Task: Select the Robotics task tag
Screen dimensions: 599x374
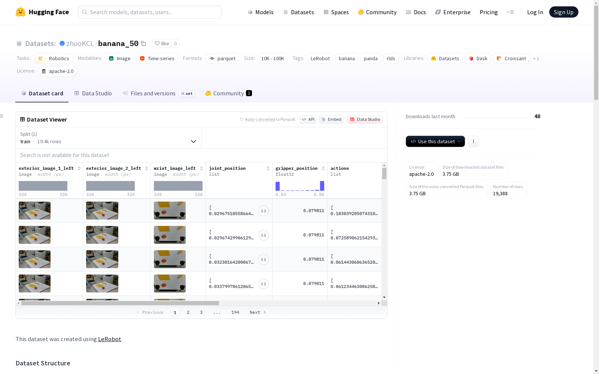Action: (53, 58)
